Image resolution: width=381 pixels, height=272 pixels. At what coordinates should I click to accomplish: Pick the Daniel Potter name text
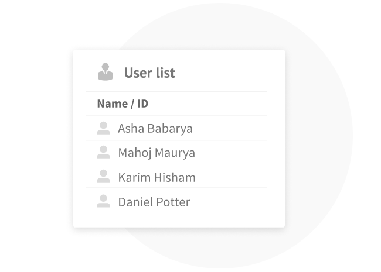pyautogui.click(x=154, y=202)
